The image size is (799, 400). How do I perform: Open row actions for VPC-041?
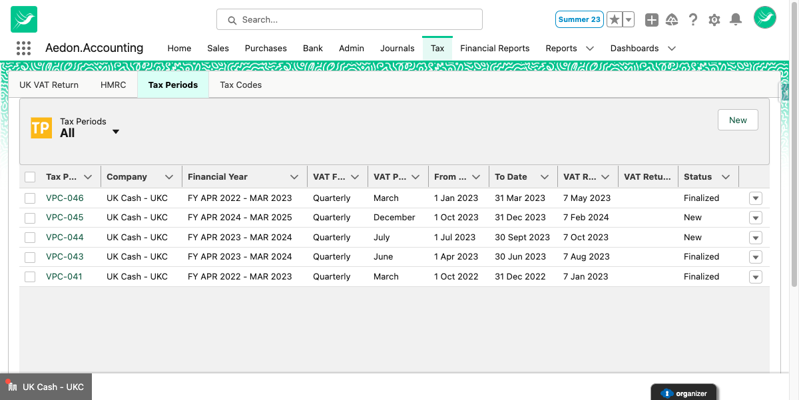tap(755, 277)
